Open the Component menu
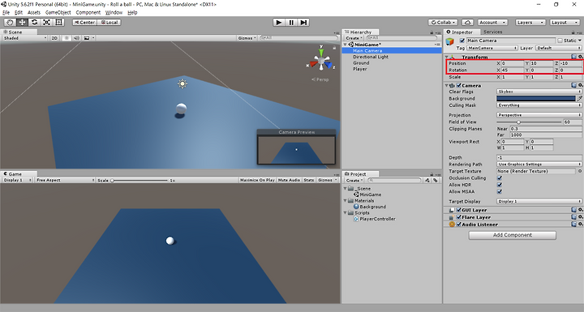Image resolution: width=584 pixels, height=312 pixels. [88, 12]
